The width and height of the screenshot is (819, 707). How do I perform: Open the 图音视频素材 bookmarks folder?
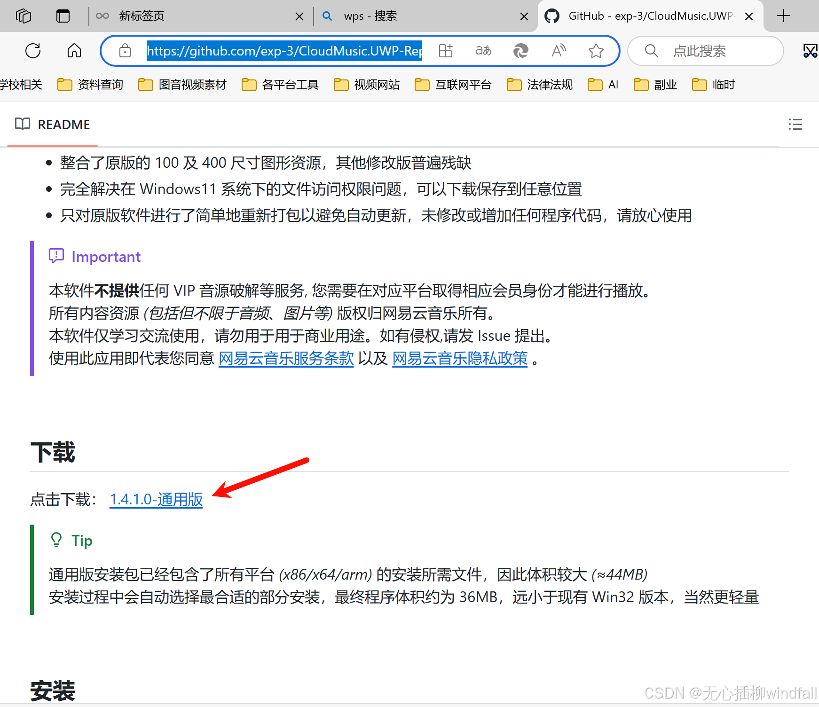pyautogui.click(x=182, y=85)
